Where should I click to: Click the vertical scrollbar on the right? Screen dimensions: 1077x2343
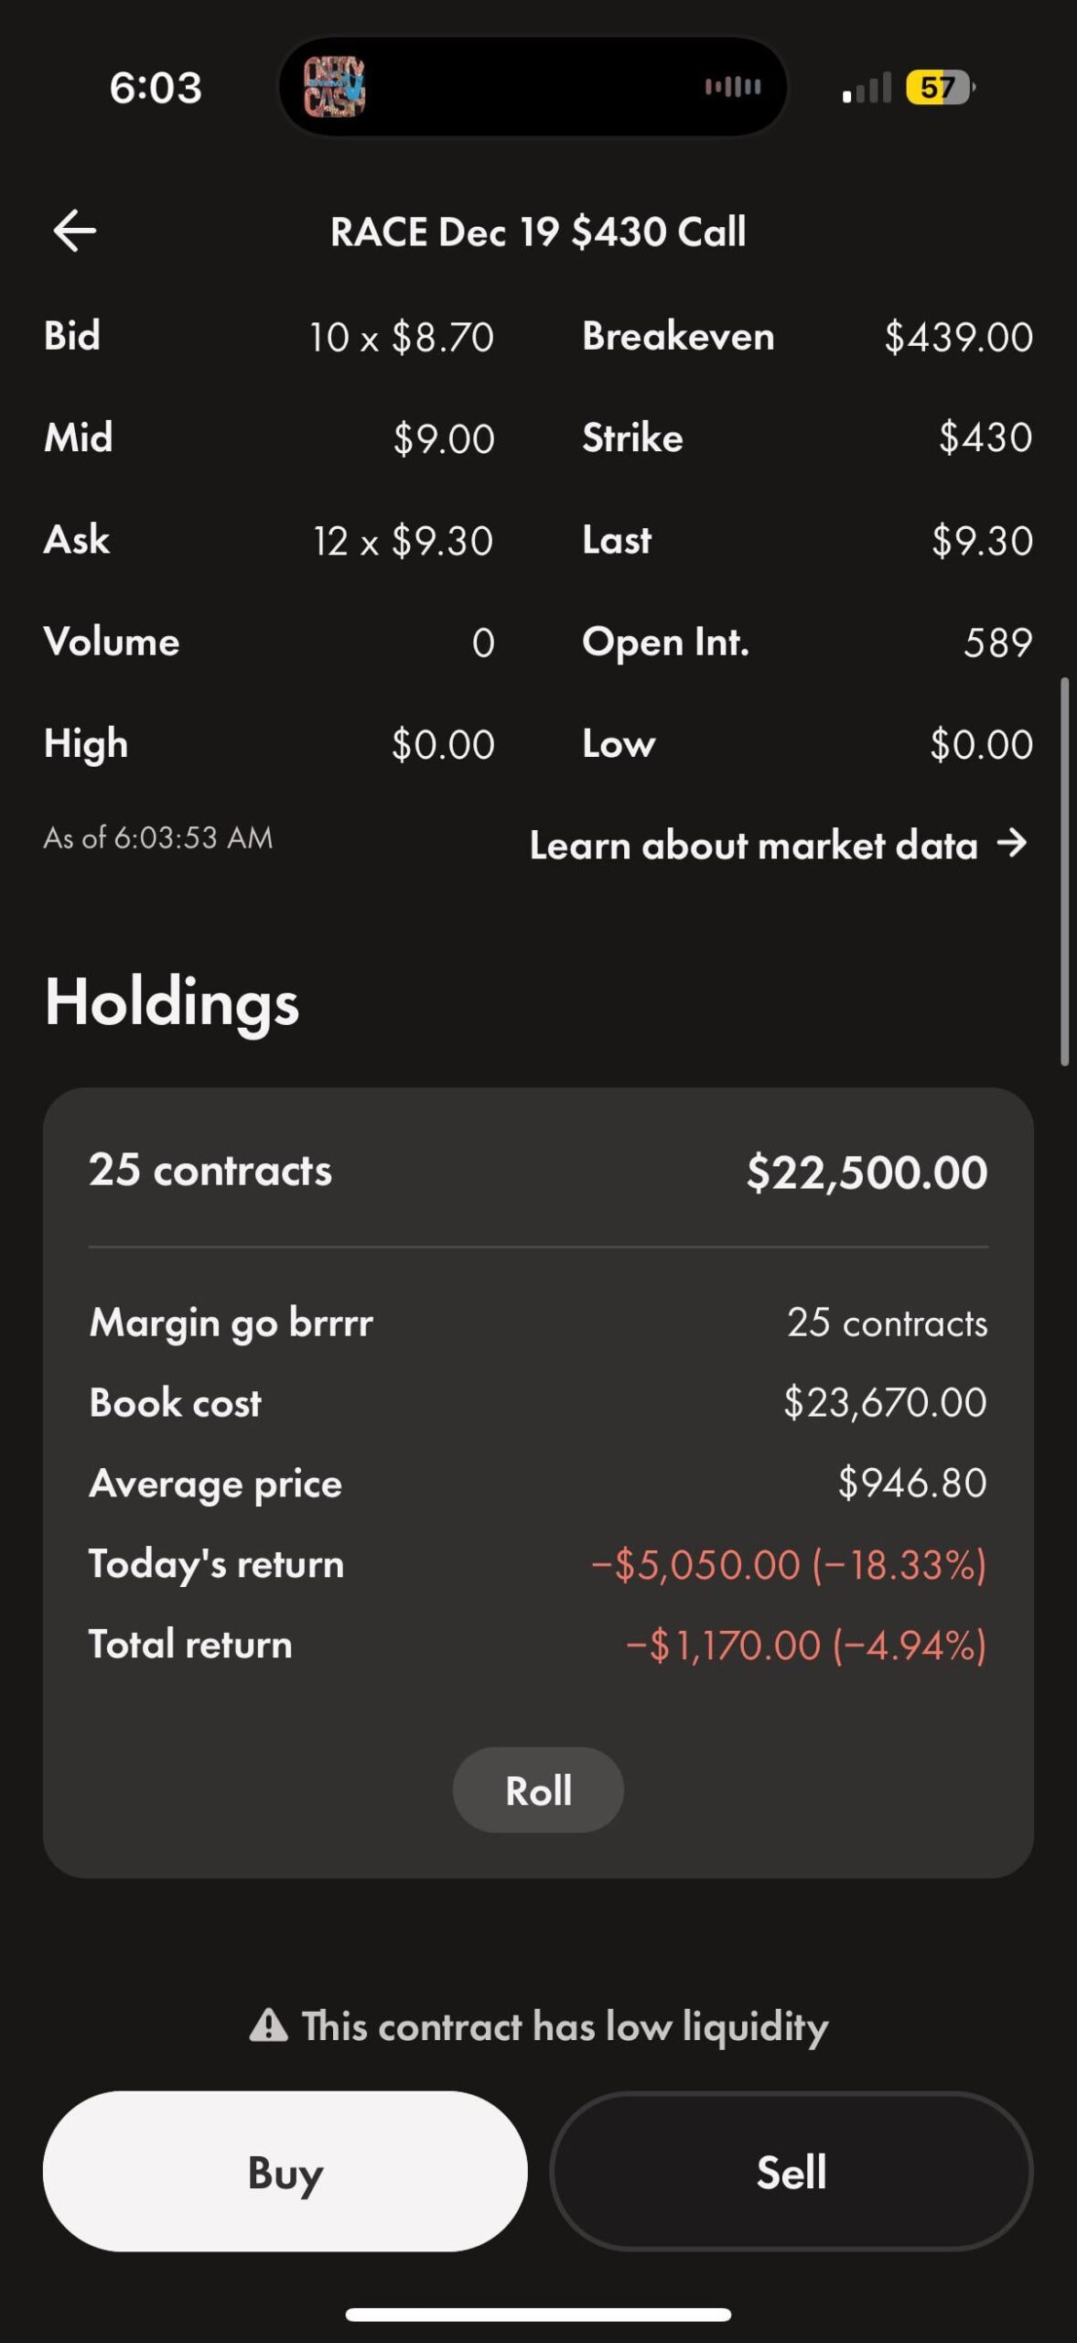[1064, 871]
